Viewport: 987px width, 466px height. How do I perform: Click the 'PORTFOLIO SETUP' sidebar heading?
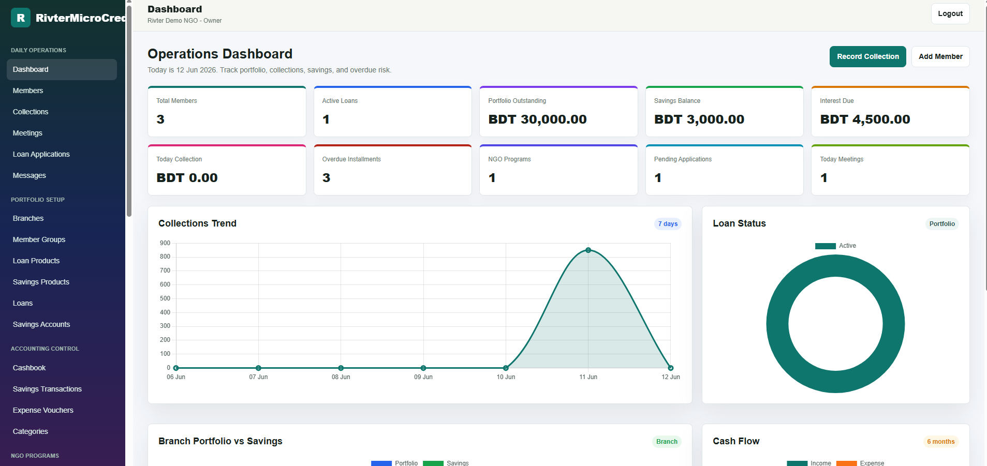click(38, 200)
